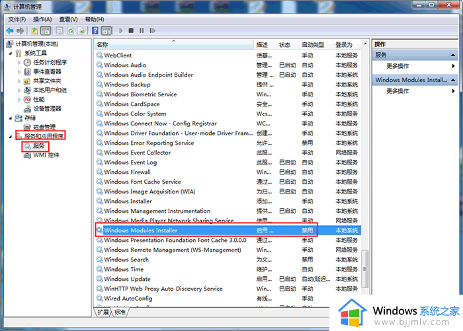The image size is (463, 331).
Task: Click the services list scrollbar thumb
Action: coord(365,269)
